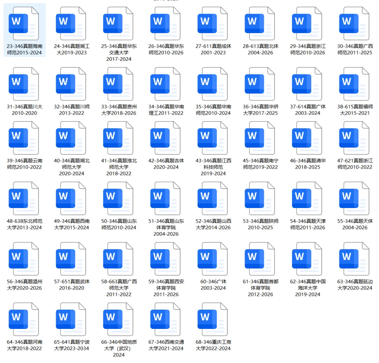The image size is (379, 363).
Task: Click the 40-346真题湖北师范大学 Word icon
Action: point(71,138)
